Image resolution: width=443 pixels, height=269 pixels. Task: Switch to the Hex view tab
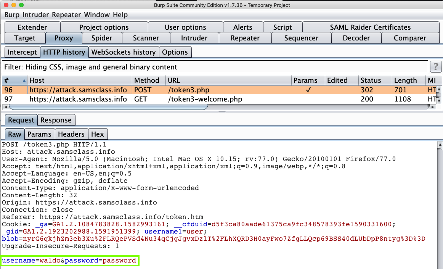pyautogui.click(x=98, y=134)
